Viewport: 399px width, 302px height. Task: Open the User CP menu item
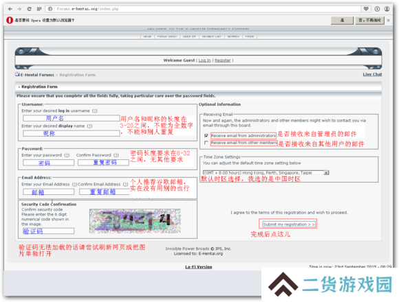coord(189,36)
